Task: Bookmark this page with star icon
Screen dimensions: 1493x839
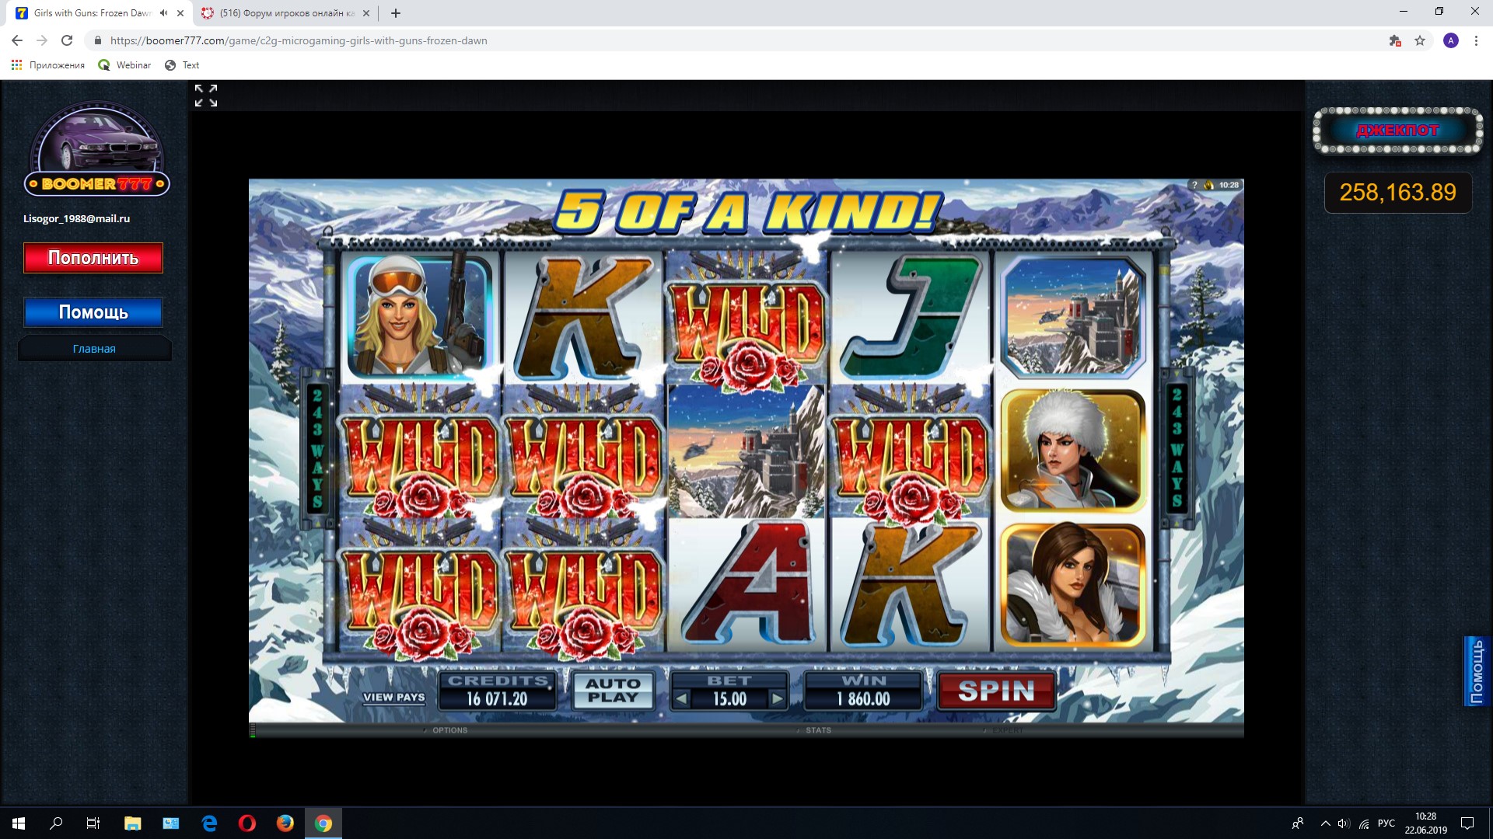Action: pyautogui.click(x=1420, y=40)
